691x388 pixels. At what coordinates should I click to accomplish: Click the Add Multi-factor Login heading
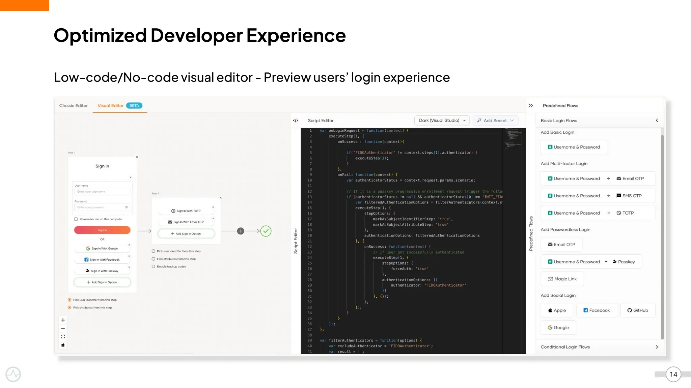tap(564, 164)
